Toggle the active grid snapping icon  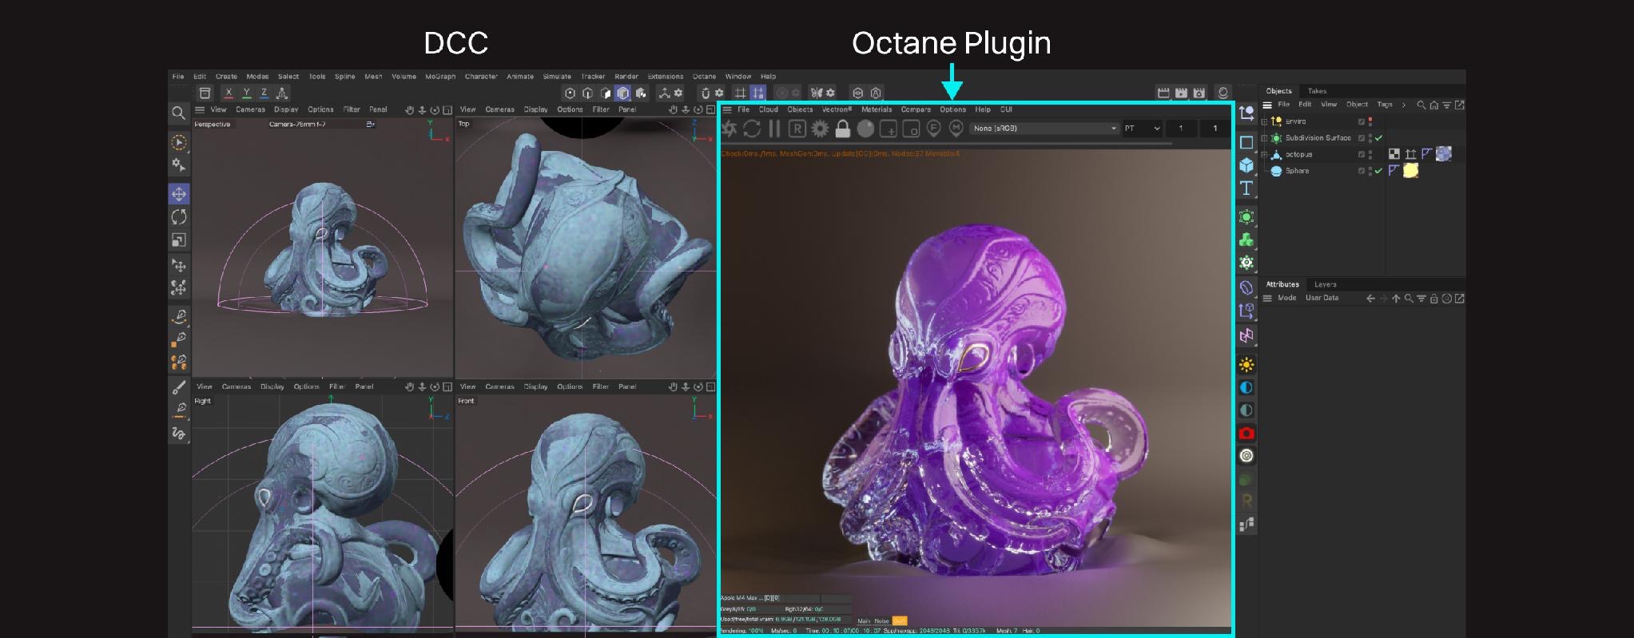coord(757,93)
